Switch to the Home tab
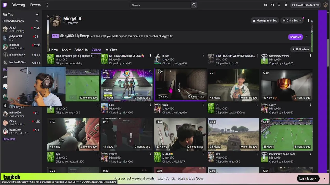 (54, 50)
